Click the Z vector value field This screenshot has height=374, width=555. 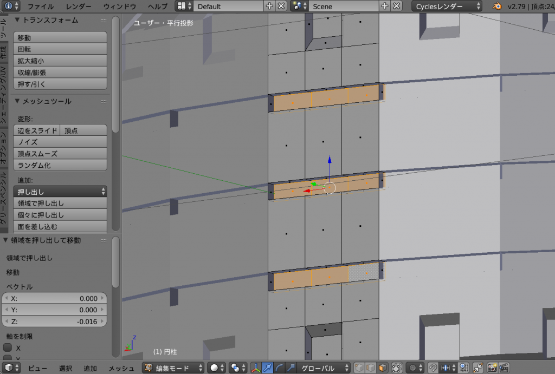[x=54, y=321]
